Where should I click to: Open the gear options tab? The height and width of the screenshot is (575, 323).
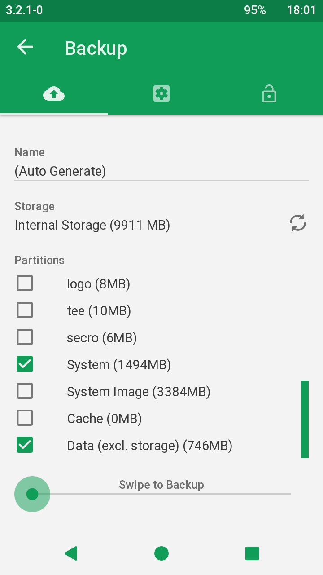click(x=161, y=94)
